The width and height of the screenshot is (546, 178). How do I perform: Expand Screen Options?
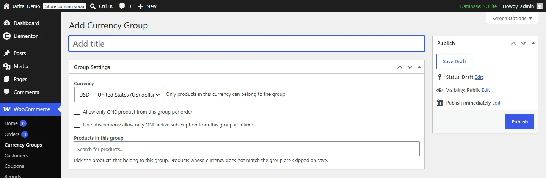(512, 18)
